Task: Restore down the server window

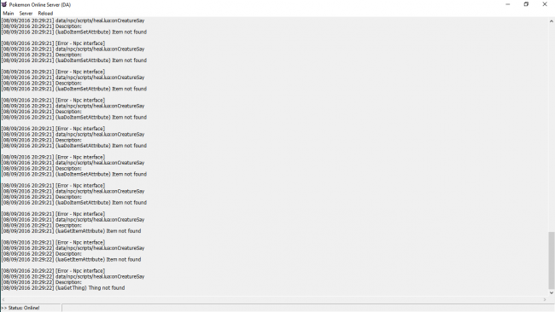Action: (x=526, y=4)
